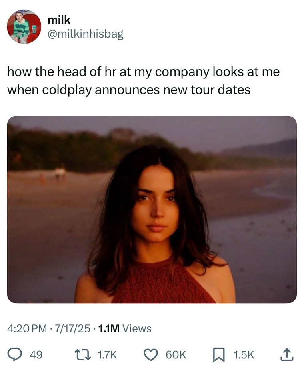Viewport: 304px width, 374px height.
Task: Click the "milk" display name
Action: click(x=58, y=22)
